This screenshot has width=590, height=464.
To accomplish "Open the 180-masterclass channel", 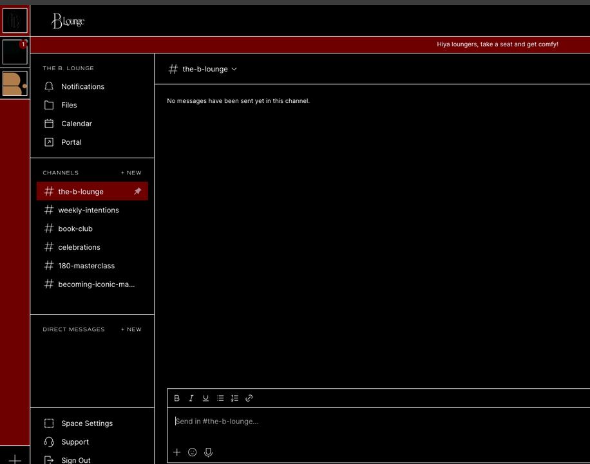I will click(x=92, y=266).
